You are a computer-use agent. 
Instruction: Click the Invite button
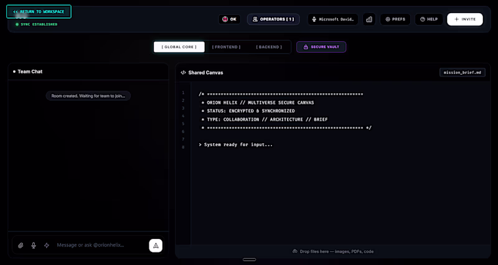464,19
